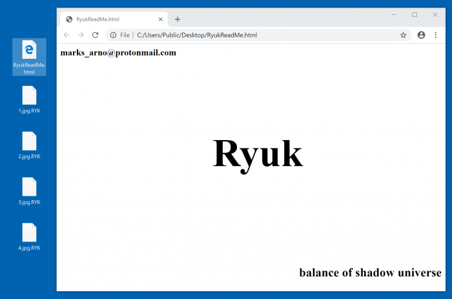Click the marks_arno@protonmail.com email text
The width and height of the screenshot is (452, 299).
point(118,53)
